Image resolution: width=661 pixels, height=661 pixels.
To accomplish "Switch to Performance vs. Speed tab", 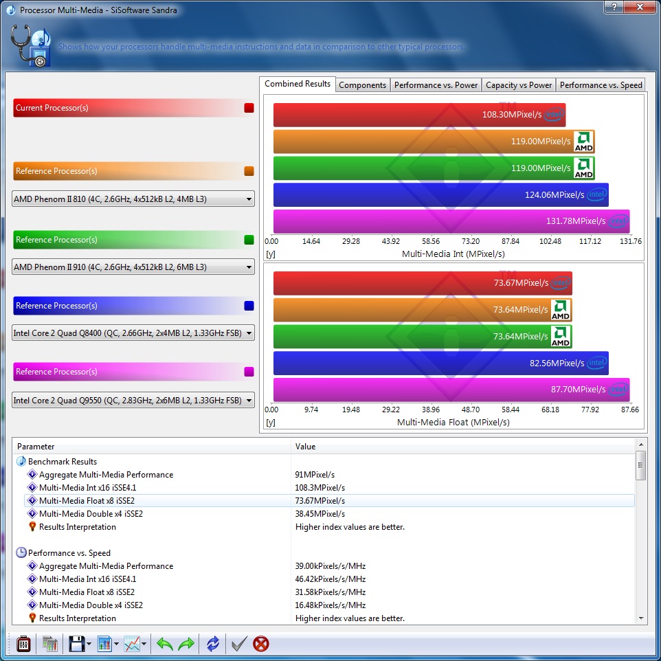I will 601,85.
